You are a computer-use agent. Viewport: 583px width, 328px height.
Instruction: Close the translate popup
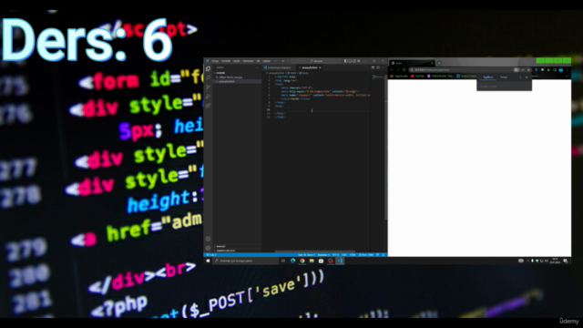[x=527, y=77]
